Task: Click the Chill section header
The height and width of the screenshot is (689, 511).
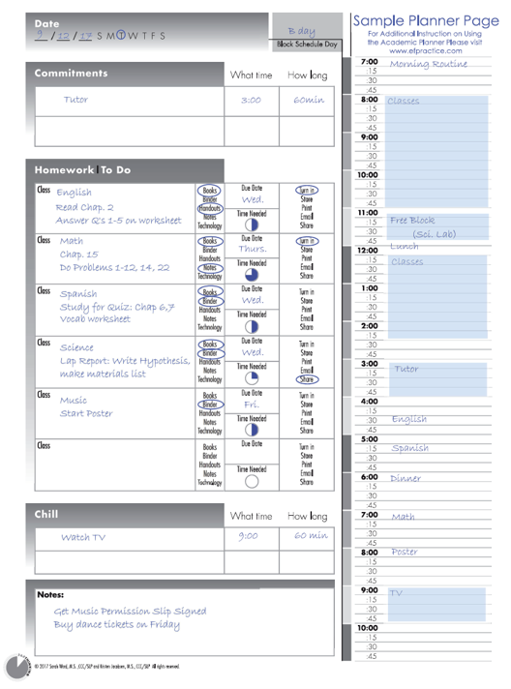Action: pyautogui.click(x=125, y=514)
